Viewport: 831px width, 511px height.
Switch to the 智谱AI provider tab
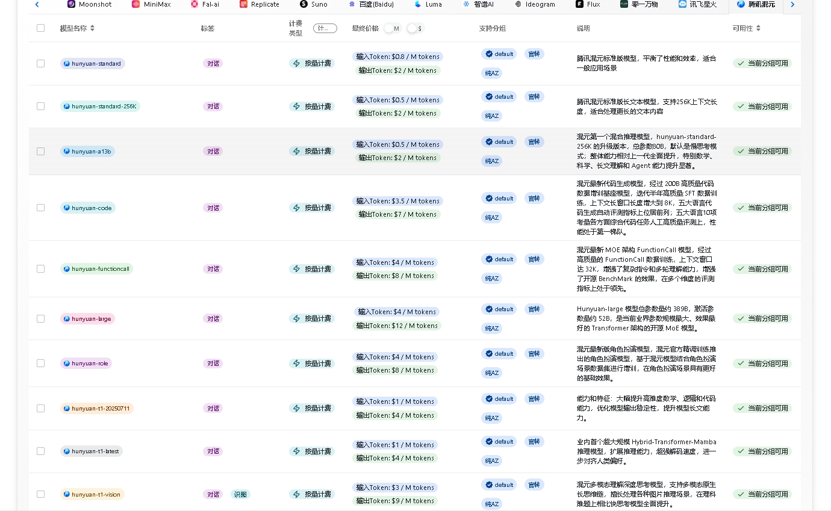[478, 4]
